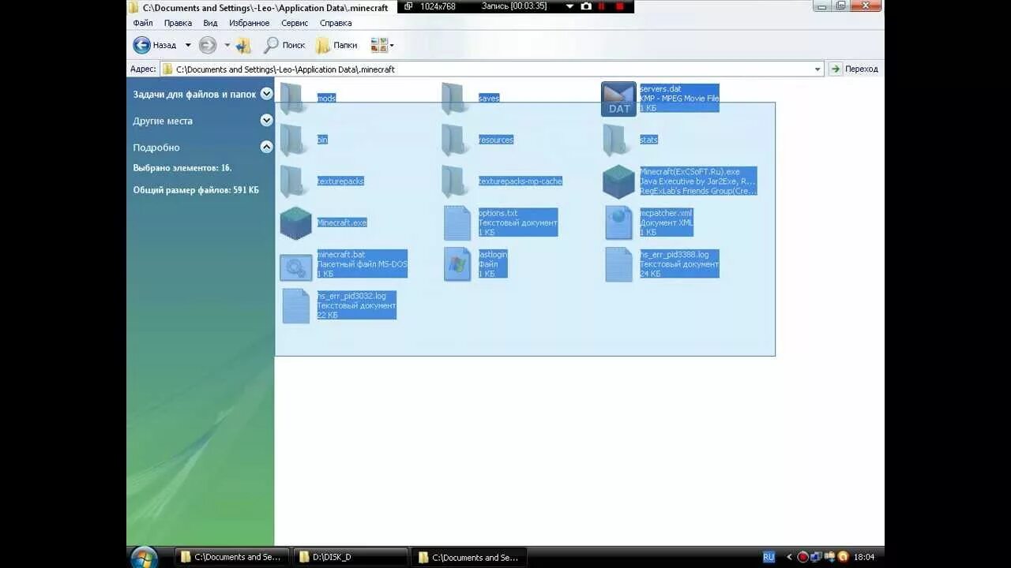This screenshot has width=1011, height=568.
Task: Open the Search (Поиск) tool
Action: (284, 45)
